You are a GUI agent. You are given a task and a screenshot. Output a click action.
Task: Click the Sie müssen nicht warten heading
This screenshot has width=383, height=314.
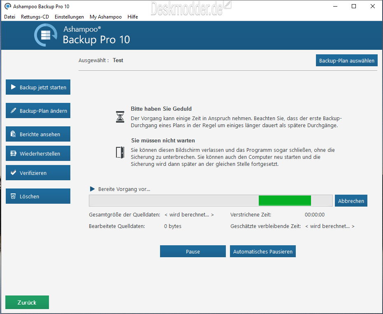pos(163,140)
